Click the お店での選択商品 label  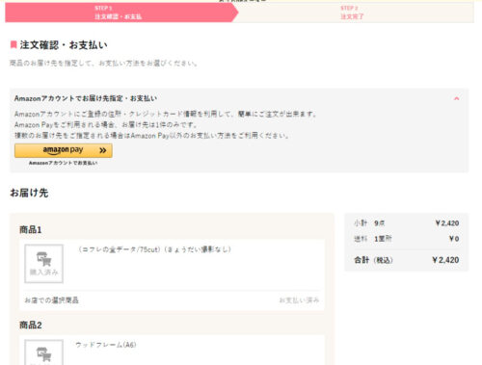pyautogui.click(x=52, y=300)
